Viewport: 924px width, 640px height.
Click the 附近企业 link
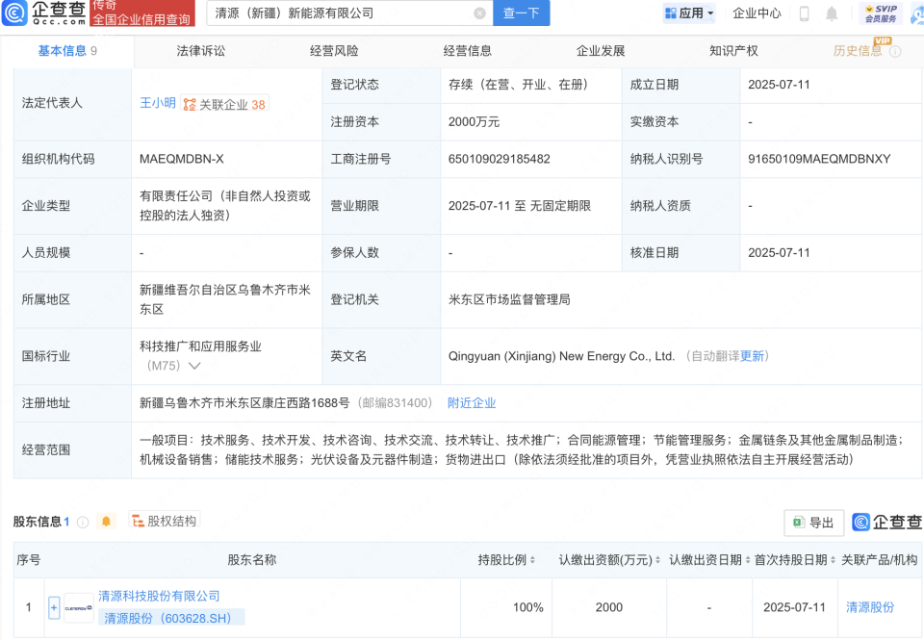(x=472, y=403)
